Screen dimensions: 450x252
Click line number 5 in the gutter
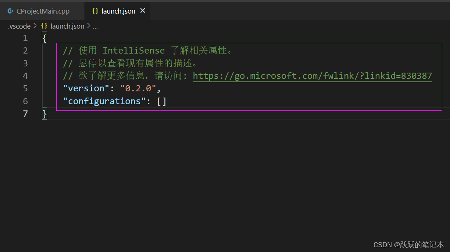(x=25, y=88)
